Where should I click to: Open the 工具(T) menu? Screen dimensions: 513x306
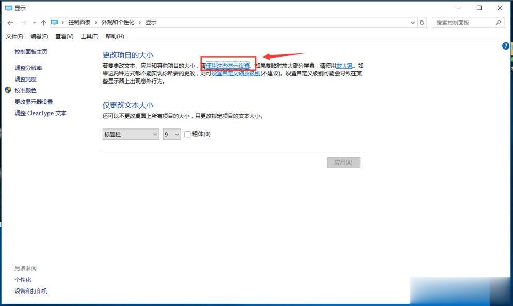point(90,36)
